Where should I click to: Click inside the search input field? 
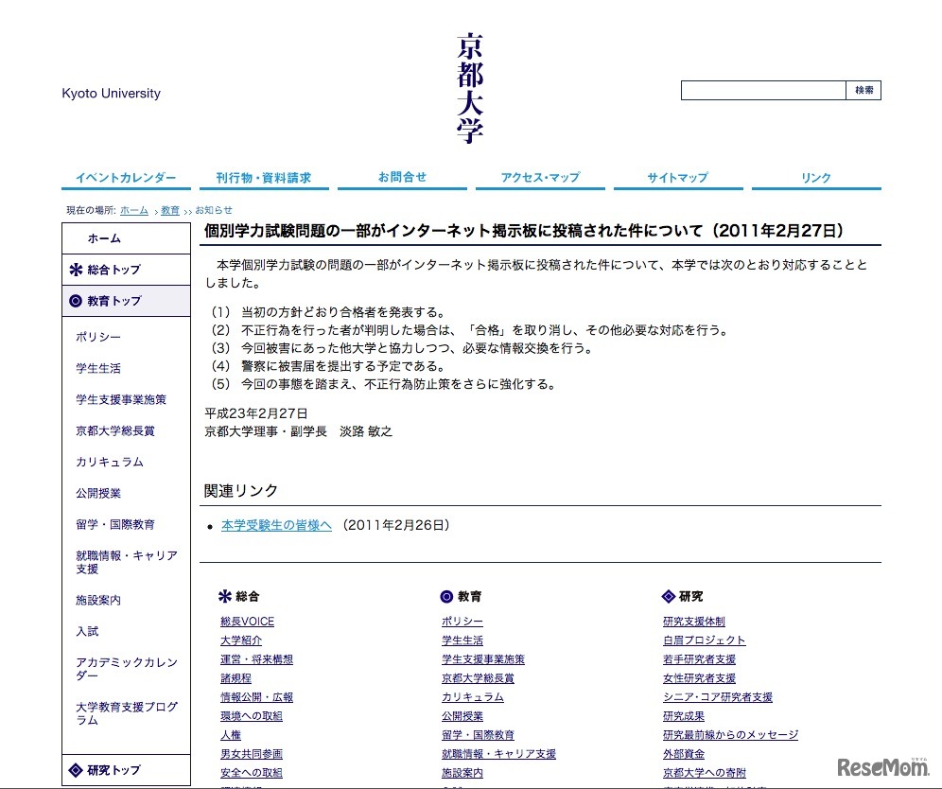coord(761,90)
